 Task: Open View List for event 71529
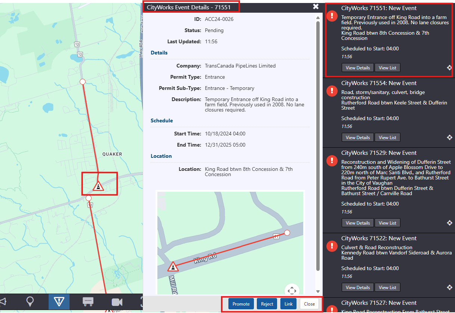tap(387, 223)
